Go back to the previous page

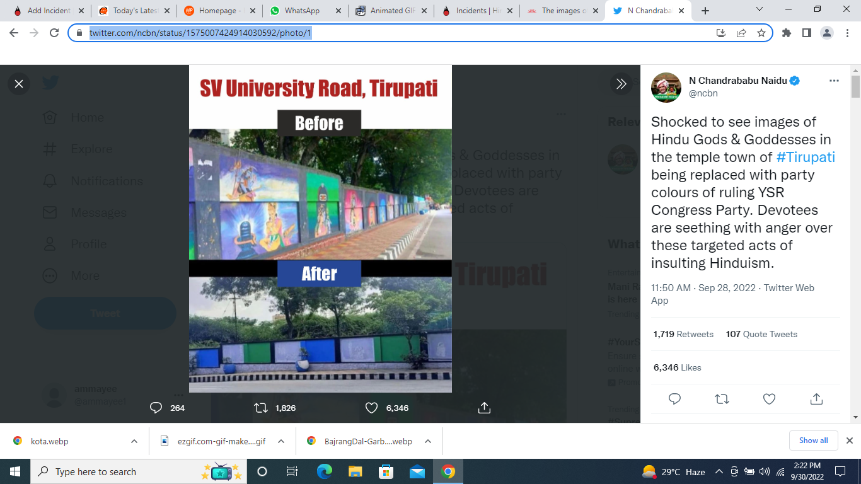pos(14,33)
